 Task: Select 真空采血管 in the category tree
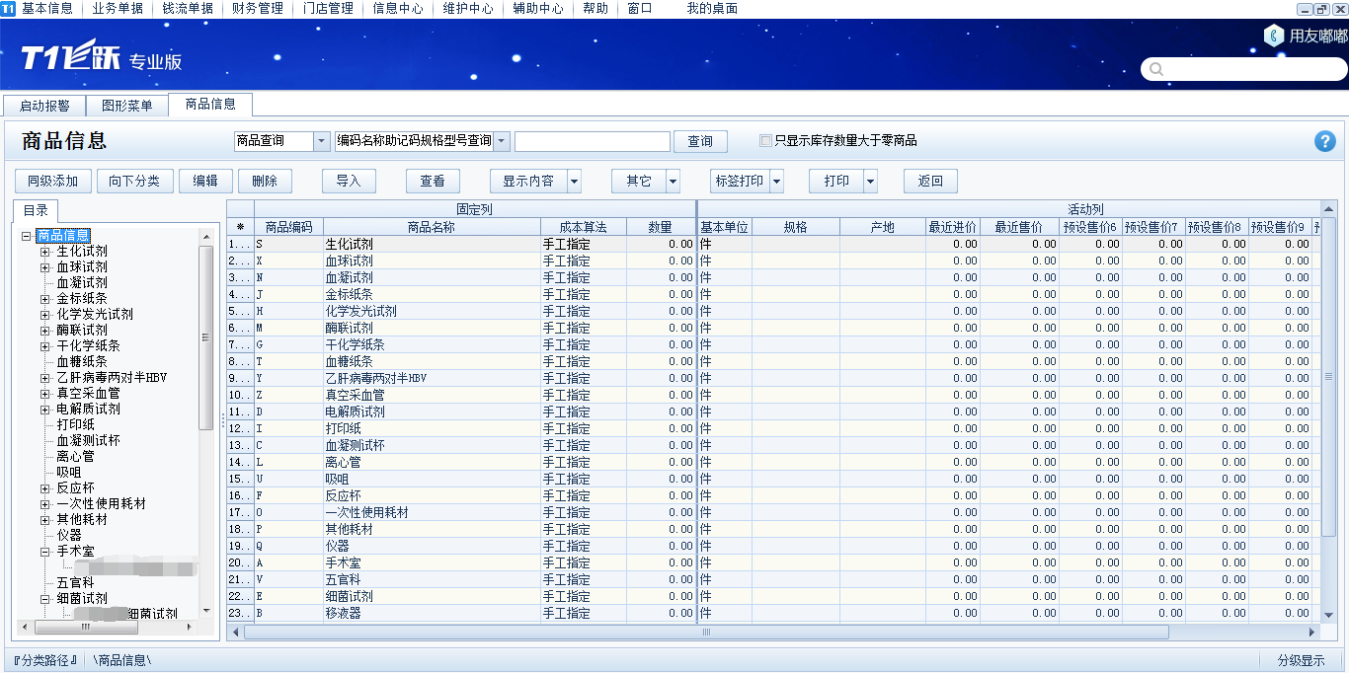tap(88, 394)
